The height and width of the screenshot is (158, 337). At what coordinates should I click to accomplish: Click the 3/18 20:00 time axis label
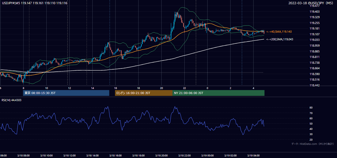pyautogui.click(x=161, y=155)
